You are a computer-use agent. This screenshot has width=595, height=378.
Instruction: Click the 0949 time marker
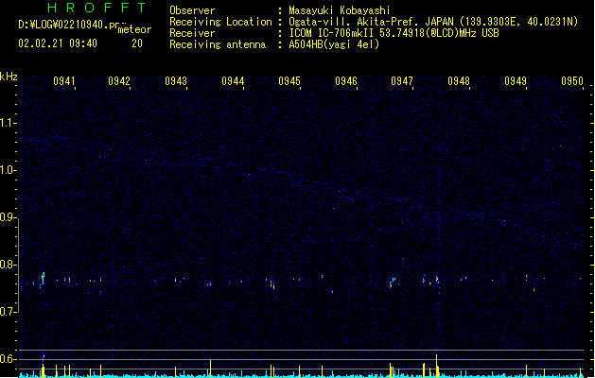tap(516, 80)
